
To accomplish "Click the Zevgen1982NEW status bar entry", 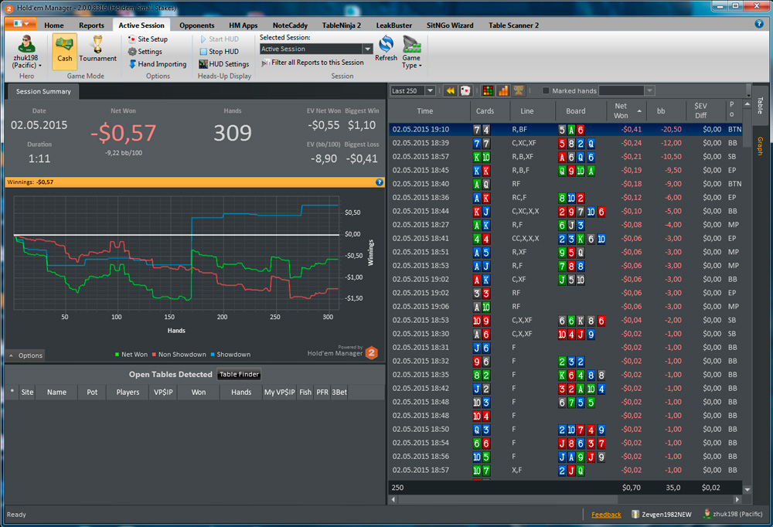I will pos(662,514).
